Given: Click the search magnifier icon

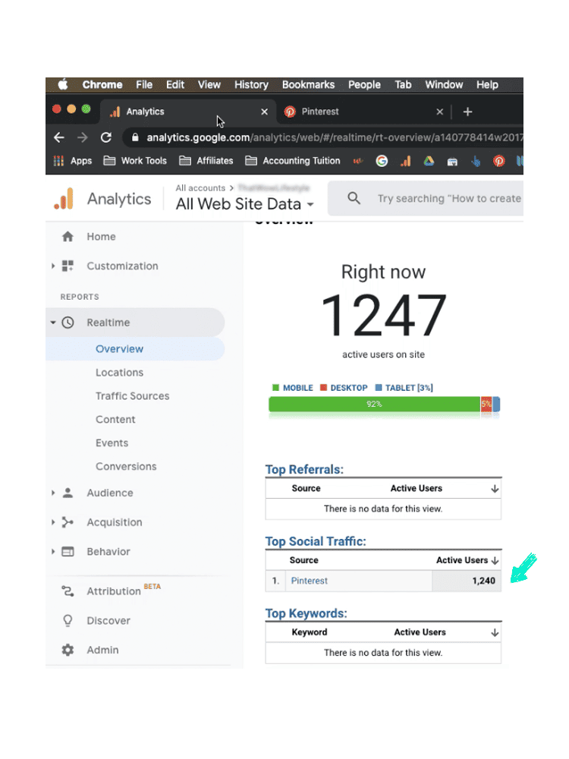Looking at the screenshot, I should click(354, 198).
